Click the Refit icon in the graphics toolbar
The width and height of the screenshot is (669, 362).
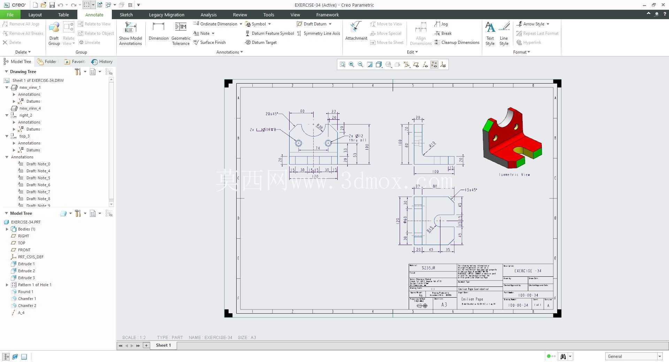coord(343,64)
